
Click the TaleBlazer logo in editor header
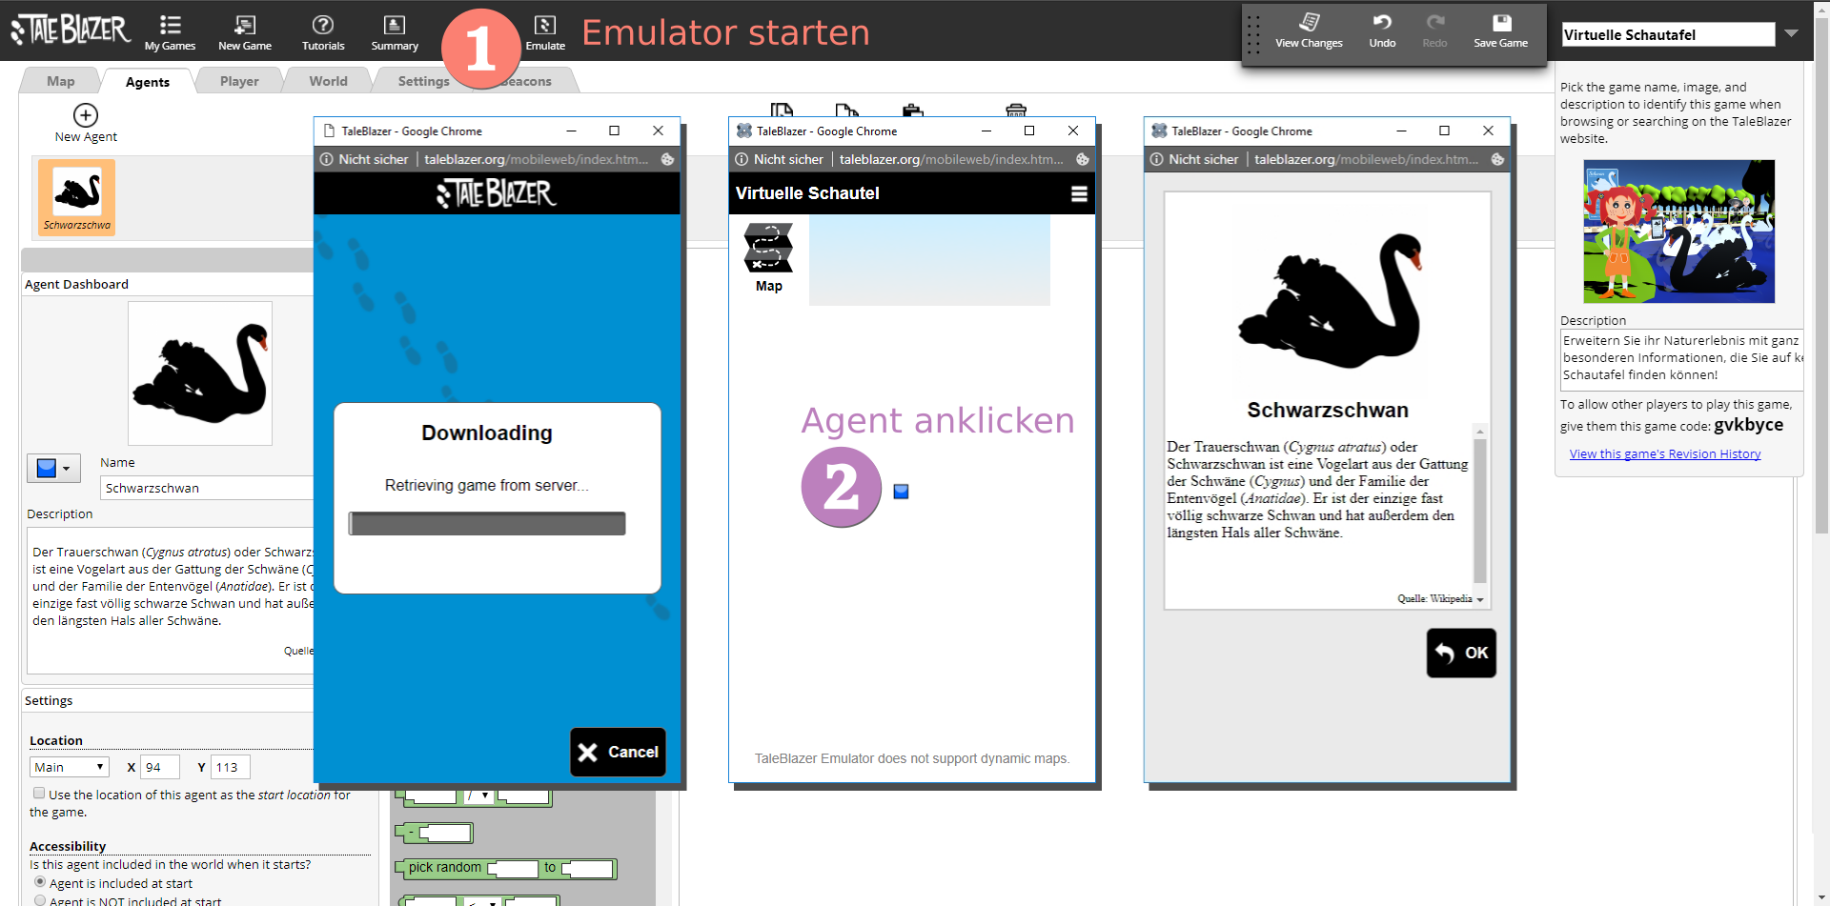(x=71, y=30)
